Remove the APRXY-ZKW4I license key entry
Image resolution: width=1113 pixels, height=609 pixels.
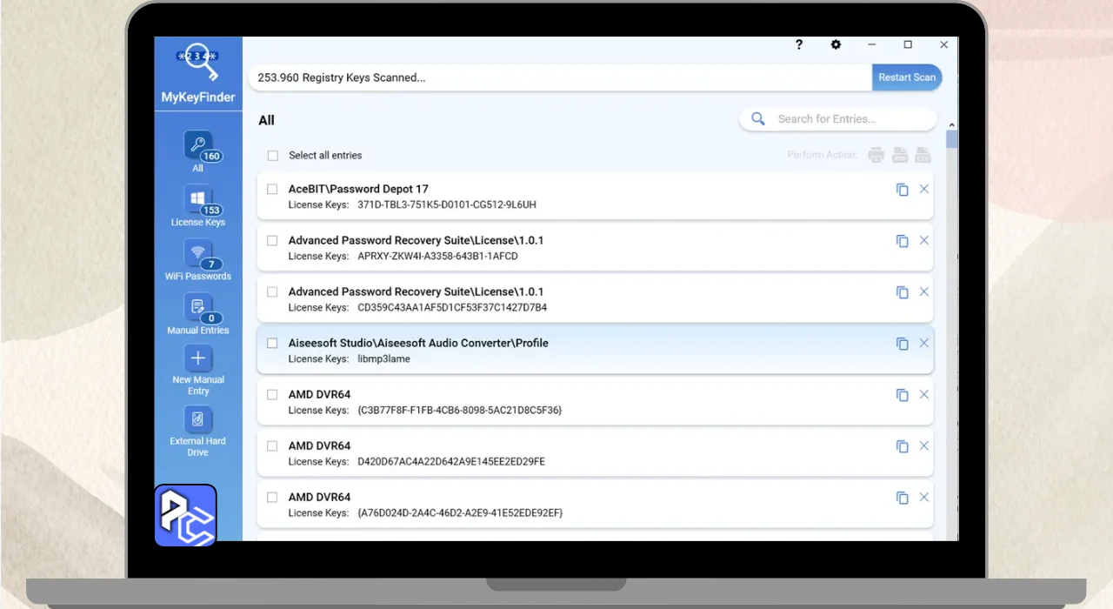click(924, 240)
